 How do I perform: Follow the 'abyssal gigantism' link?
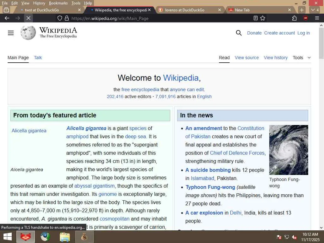(x=94, y=186)
